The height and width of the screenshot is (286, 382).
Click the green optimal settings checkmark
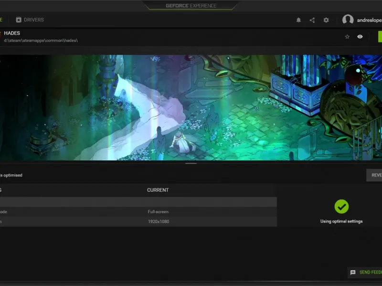pos(341,206)
